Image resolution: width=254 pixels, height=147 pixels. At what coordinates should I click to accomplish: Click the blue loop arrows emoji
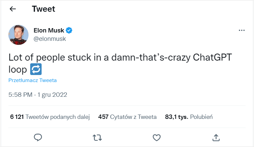tap(36, 69)
